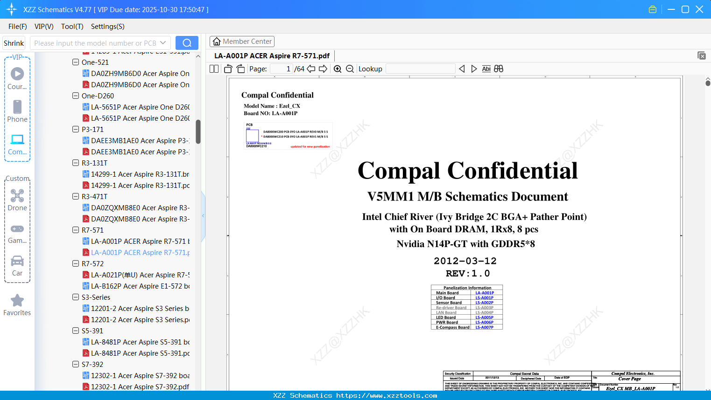Collapse the S5-391 tree node
This screenshot has height=400, width=711.
76,331
